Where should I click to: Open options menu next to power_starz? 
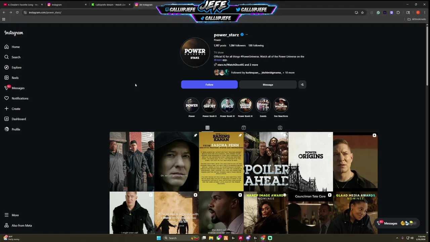(x=247, y=35)
